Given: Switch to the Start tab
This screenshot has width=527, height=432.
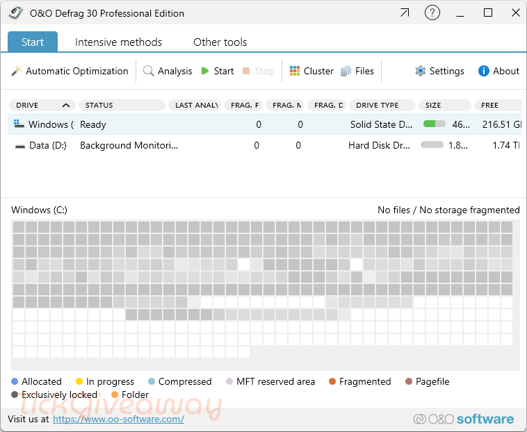Looking at the screenshot, I should [x=33, y=42].
